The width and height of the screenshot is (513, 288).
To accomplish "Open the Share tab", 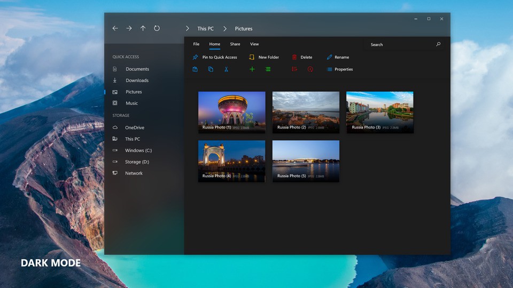I will coord(235,44).
